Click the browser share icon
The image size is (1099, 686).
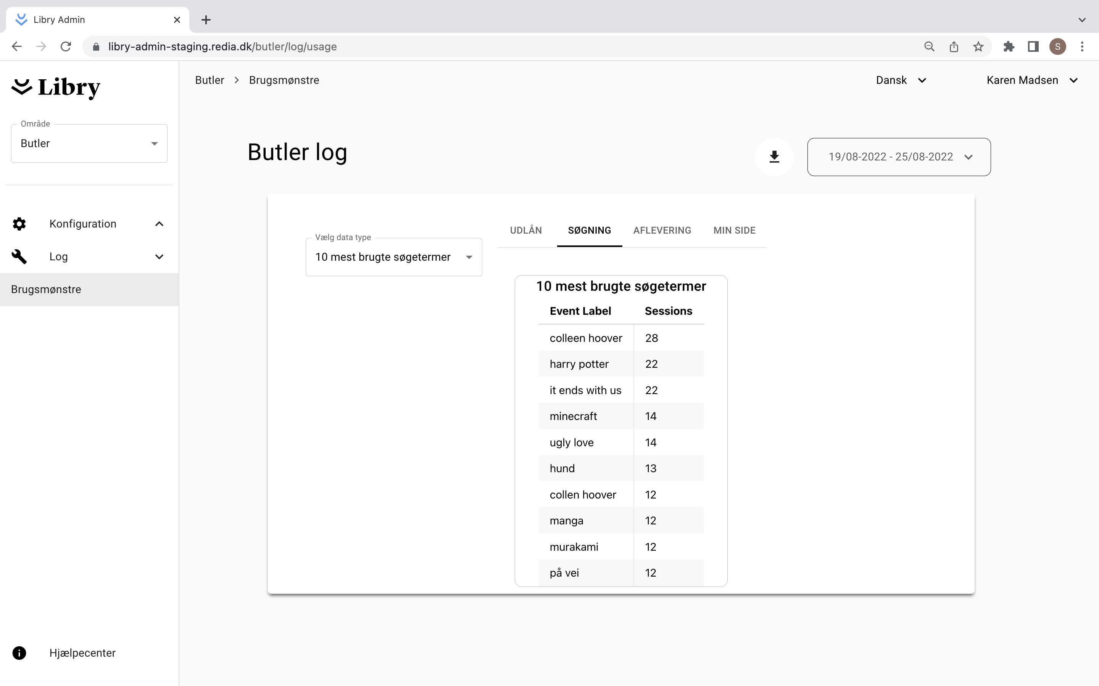pos(954,47)
